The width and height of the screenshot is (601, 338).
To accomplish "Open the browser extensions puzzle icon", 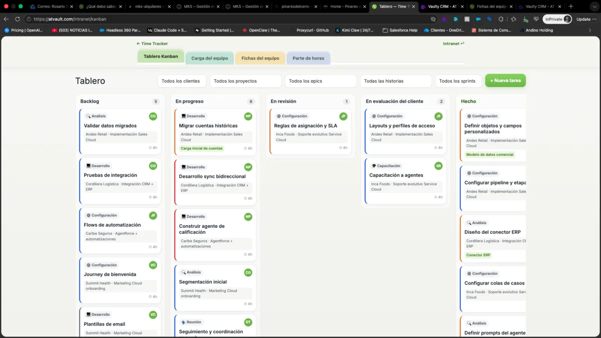I will click(x=501, y=19).
